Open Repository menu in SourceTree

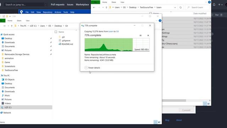point(48,12)
